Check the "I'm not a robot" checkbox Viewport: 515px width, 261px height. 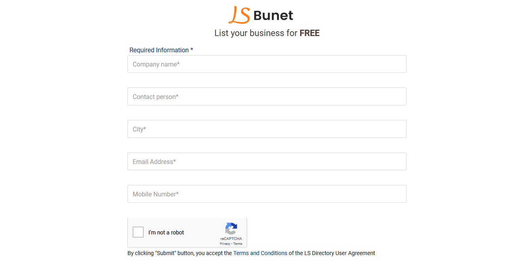click(x=138, y=232)
